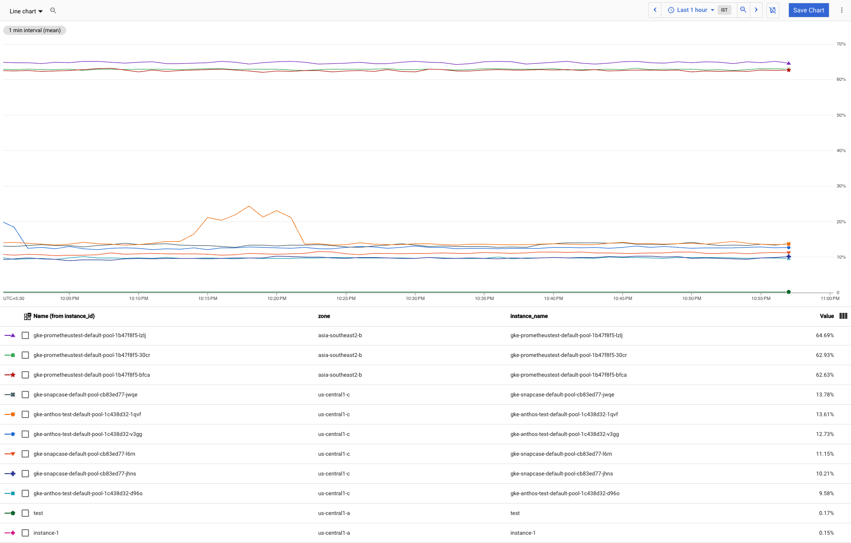The height and width of the screenshot is (543, 851).
Task: Click the 1 min interval (mean) chip
Action: 34,30
